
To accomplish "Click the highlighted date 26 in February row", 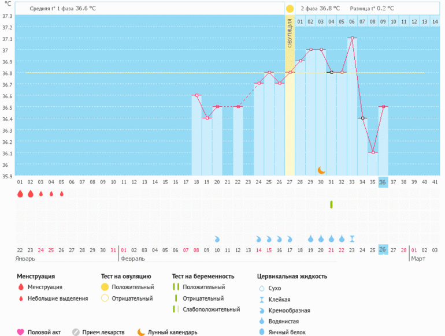I will click(383, 249).
